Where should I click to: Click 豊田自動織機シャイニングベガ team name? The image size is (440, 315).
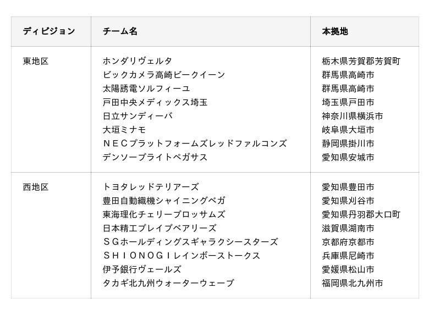click(x=164, y=201)
